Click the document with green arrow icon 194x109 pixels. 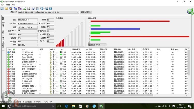click(24, 9)
